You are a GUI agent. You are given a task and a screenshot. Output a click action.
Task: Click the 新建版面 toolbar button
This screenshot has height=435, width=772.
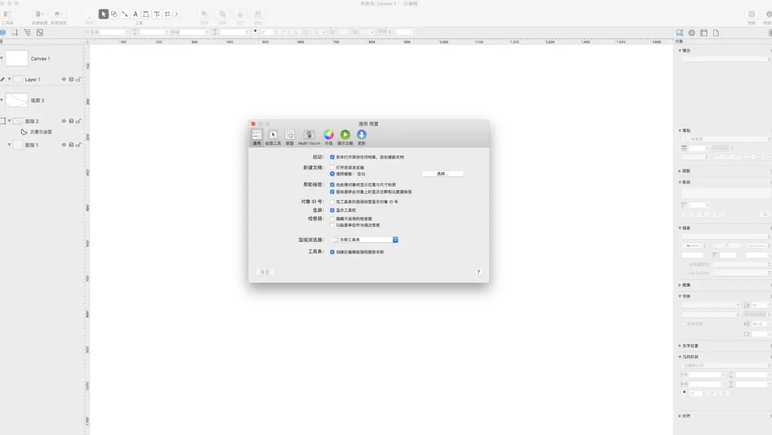[x=39, y=14]
